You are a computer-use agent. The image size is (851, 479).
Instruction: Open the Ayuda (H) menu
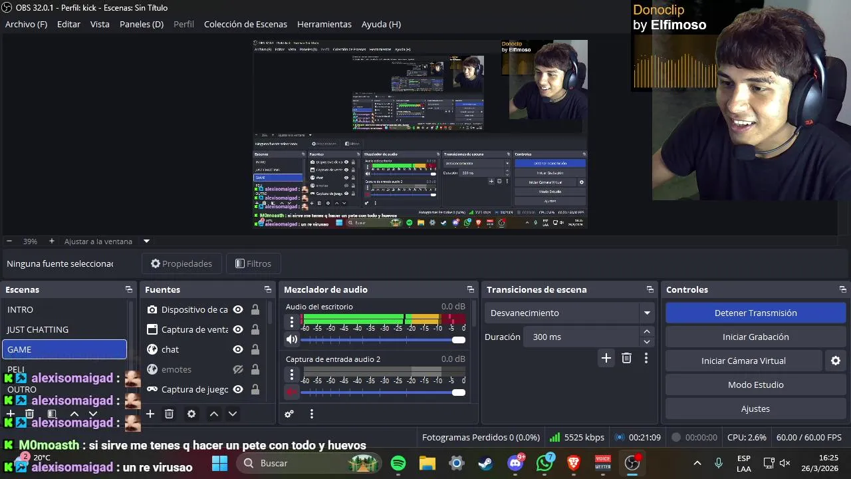pos(381,24)
